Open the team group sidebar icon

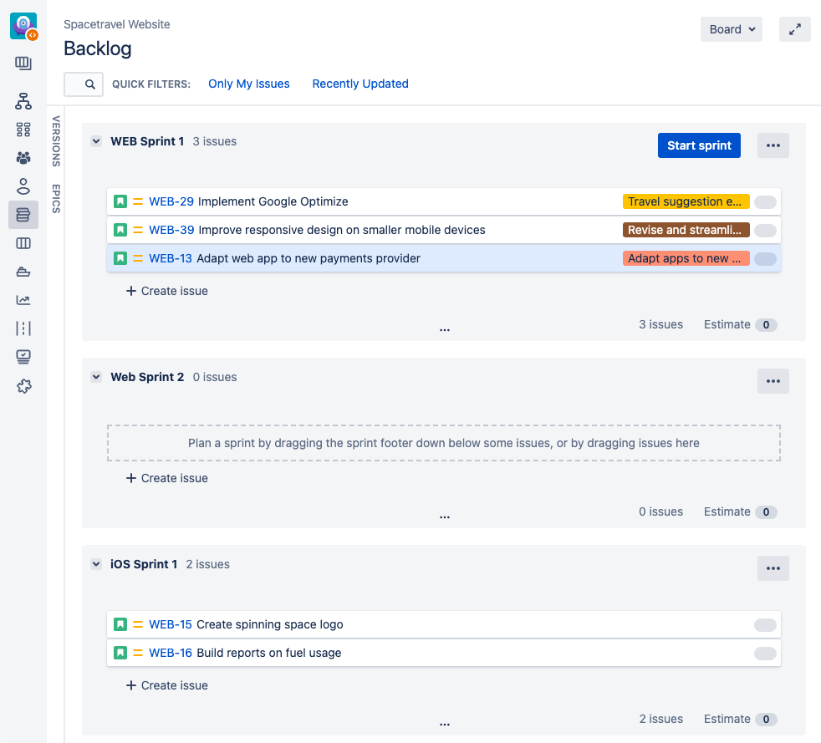click(23, 157)
